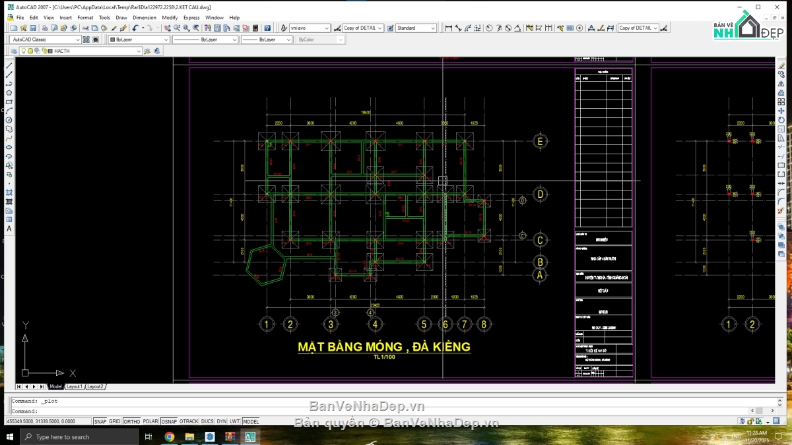Open the Dimension menu
Viewport: 792px width, 445px height.
145,18
